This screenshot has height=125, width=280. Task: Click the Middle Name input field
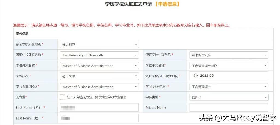coord(229,108)
